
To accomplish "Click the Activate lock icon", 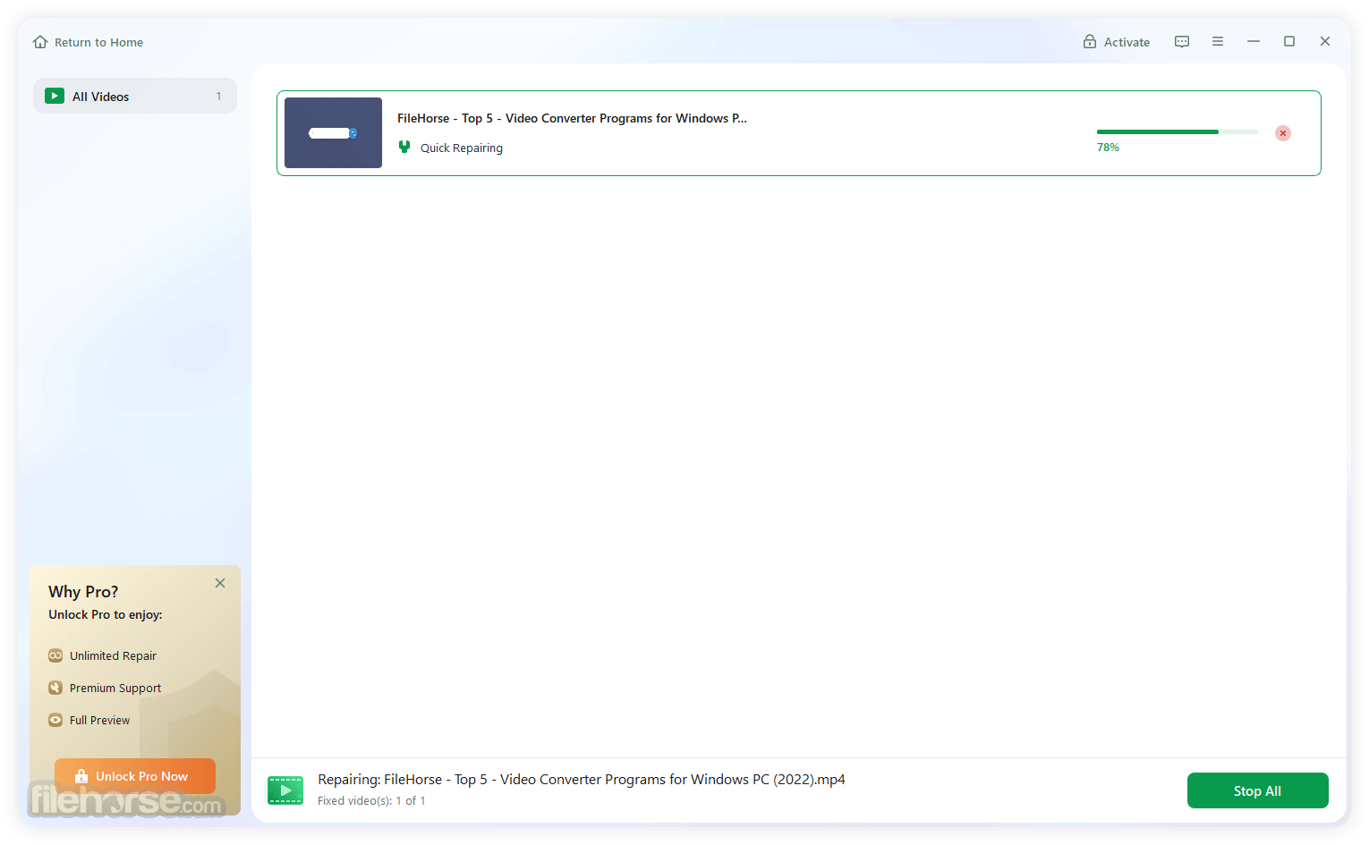I will tap(1090, 42).
